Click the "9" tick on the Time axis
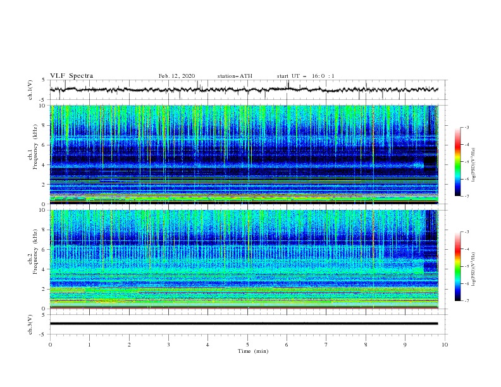The image size is (501, 387). tap(405, 345)
